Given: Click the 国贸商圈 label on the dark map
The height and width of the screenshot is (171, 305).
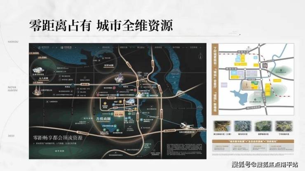Looking at the screenshot, I should pos(108,65).
